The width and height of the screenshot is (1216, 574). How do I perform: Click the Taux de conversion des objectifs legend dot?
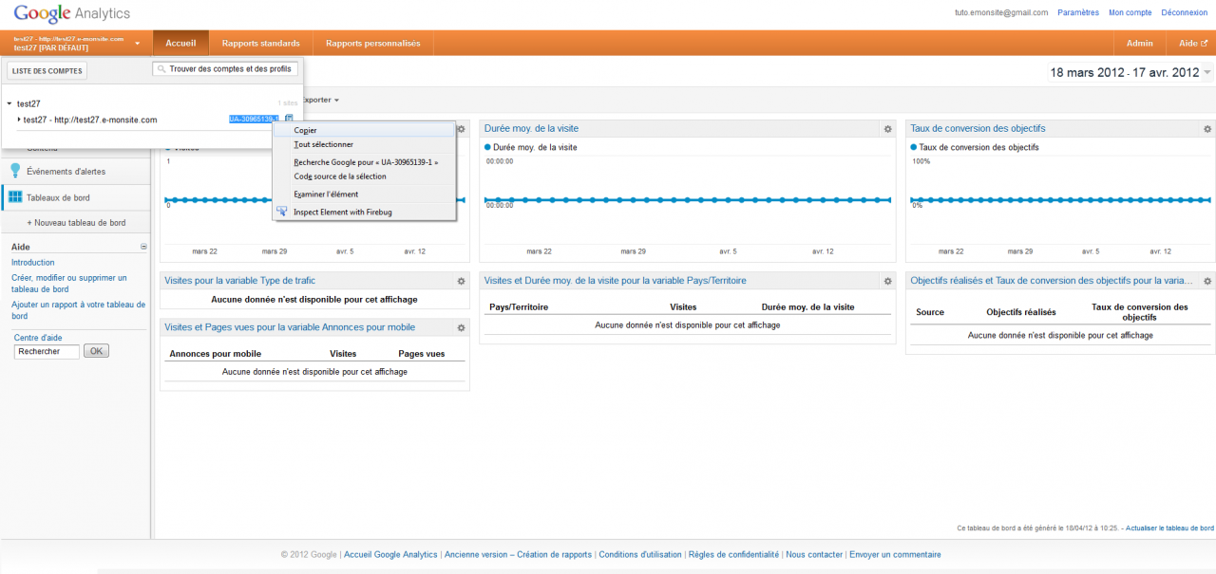(914, 147)
